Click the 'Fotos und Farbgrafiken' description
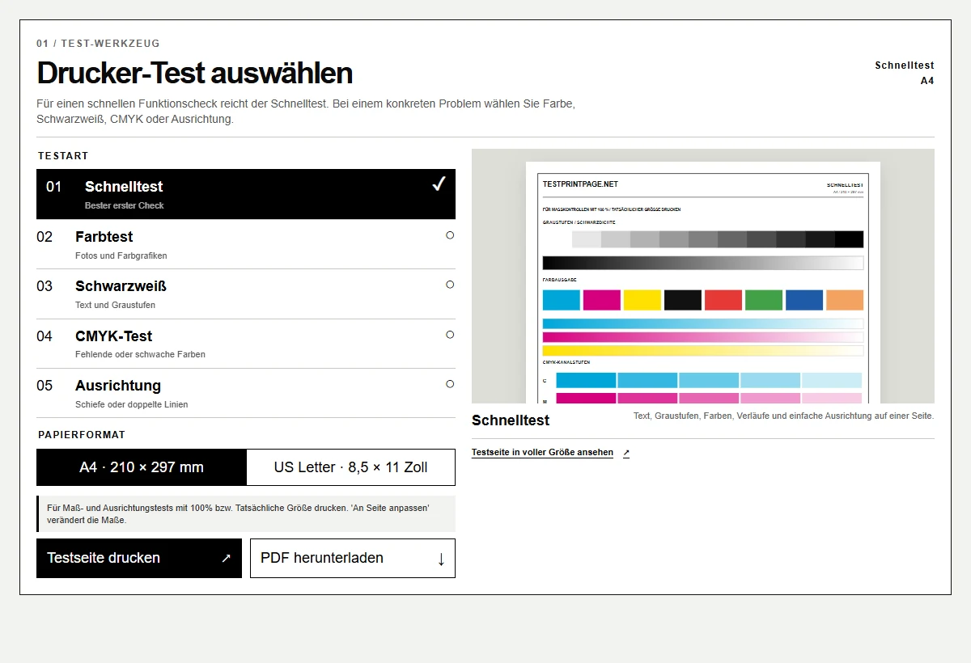This screenshot has height=663, width=971. (121, 255)
